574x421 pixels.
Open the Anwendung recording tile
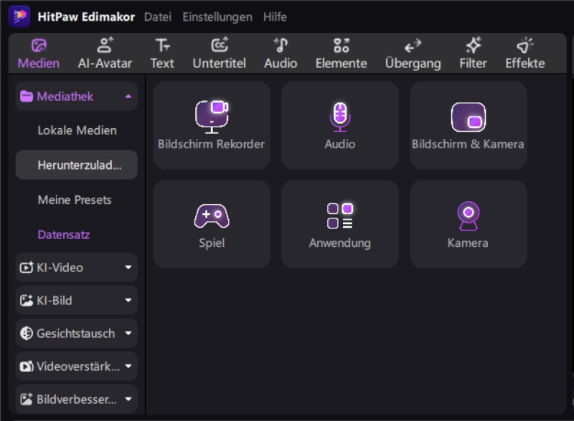[x=340, y=224]
